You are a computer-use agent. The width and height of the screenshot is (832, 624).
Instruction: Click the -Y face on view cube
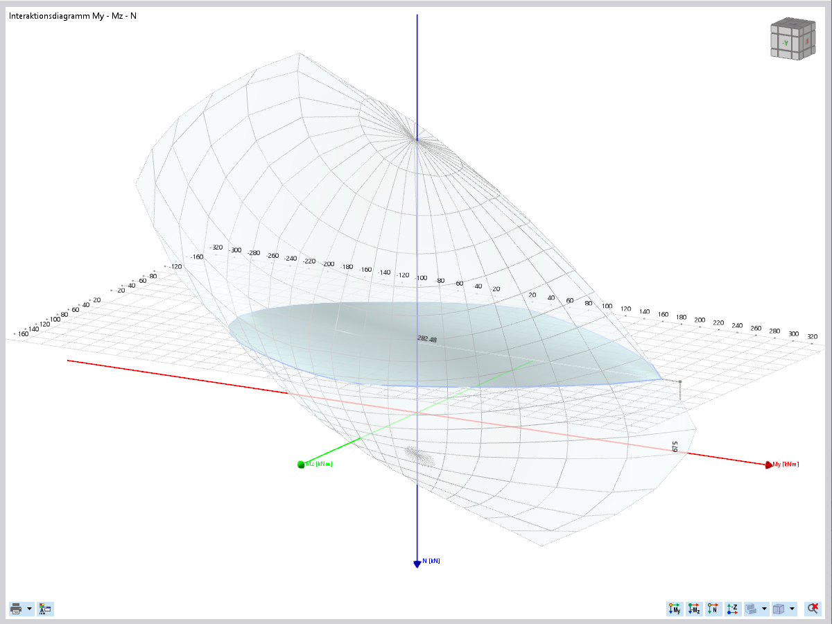[x=785, y=43]
